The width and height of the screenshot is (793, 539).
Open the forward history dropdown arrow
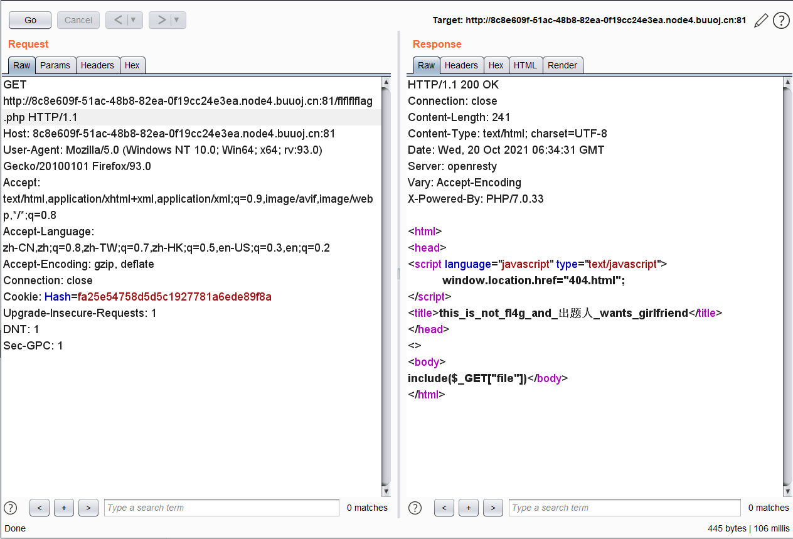tap(176, 20)
